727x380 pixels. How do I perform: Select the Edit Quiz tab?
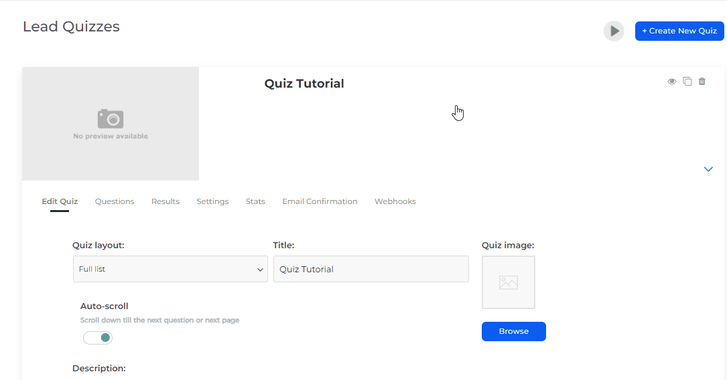pos(60,201)
